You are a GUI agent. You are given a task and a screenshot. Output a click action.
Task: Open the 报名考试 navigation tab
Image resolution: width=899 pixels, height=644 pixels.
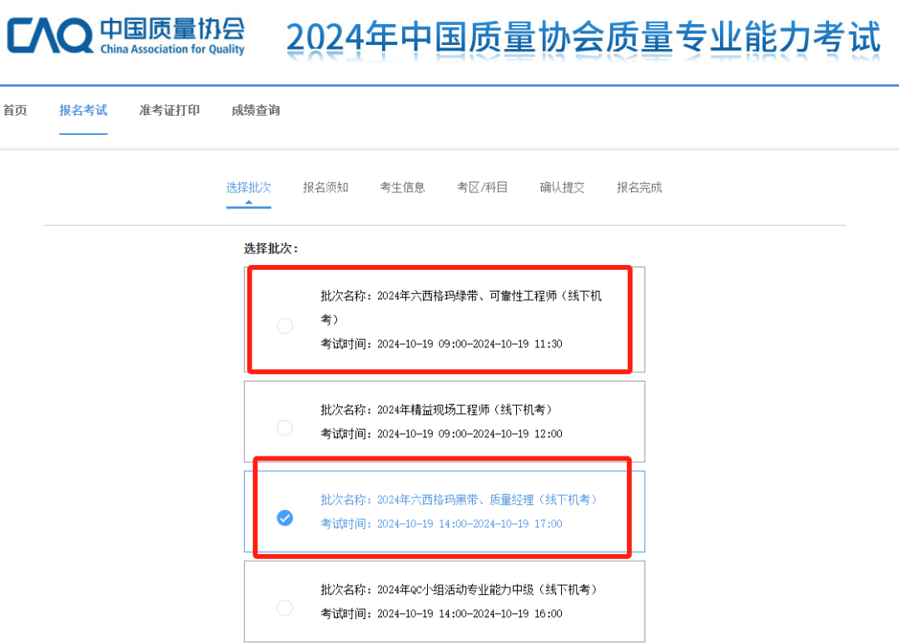point(83,110)
